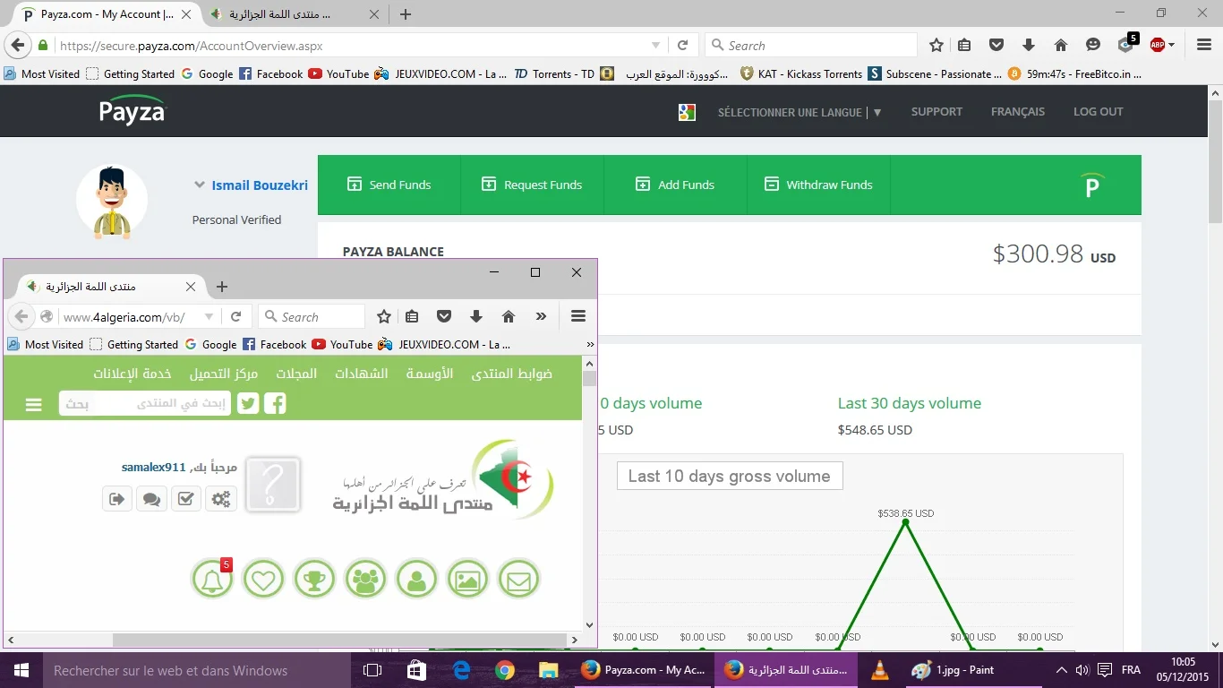1223x688 pixels.
Task: Click the LOG OUT link
Action: click(1098, 112)
